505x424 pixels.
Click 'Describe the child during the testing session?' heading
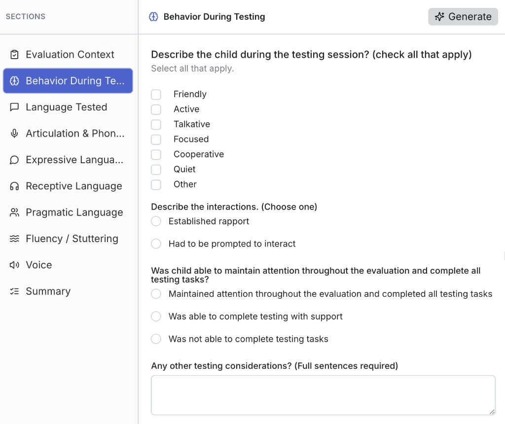[x=312, y=54]
